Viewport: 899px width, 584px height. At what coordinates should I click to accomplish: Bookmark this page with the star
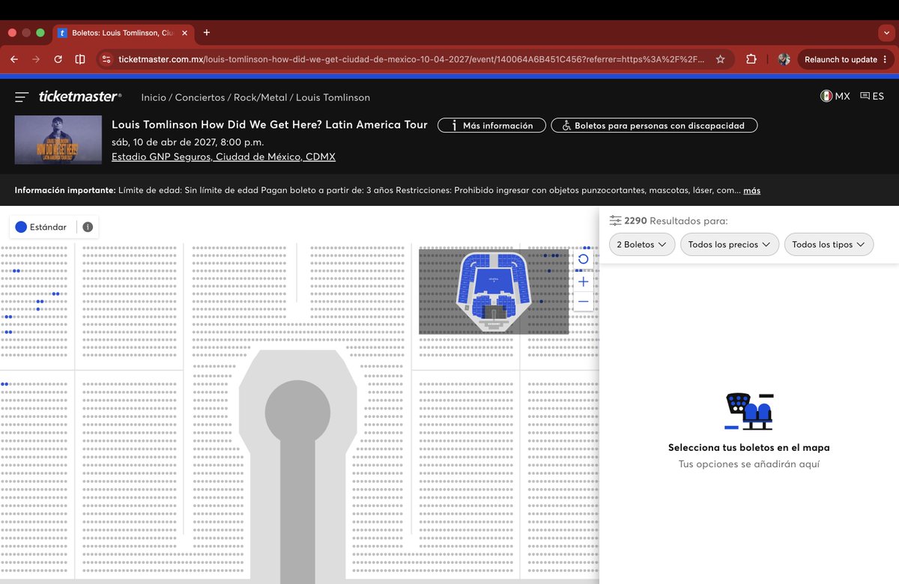[x=720, y=59]
